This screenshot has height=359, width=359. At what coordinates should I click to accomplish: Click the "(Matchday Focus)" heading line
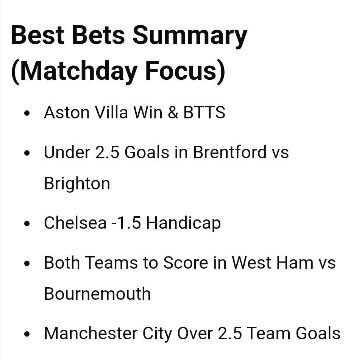point(118,71)
